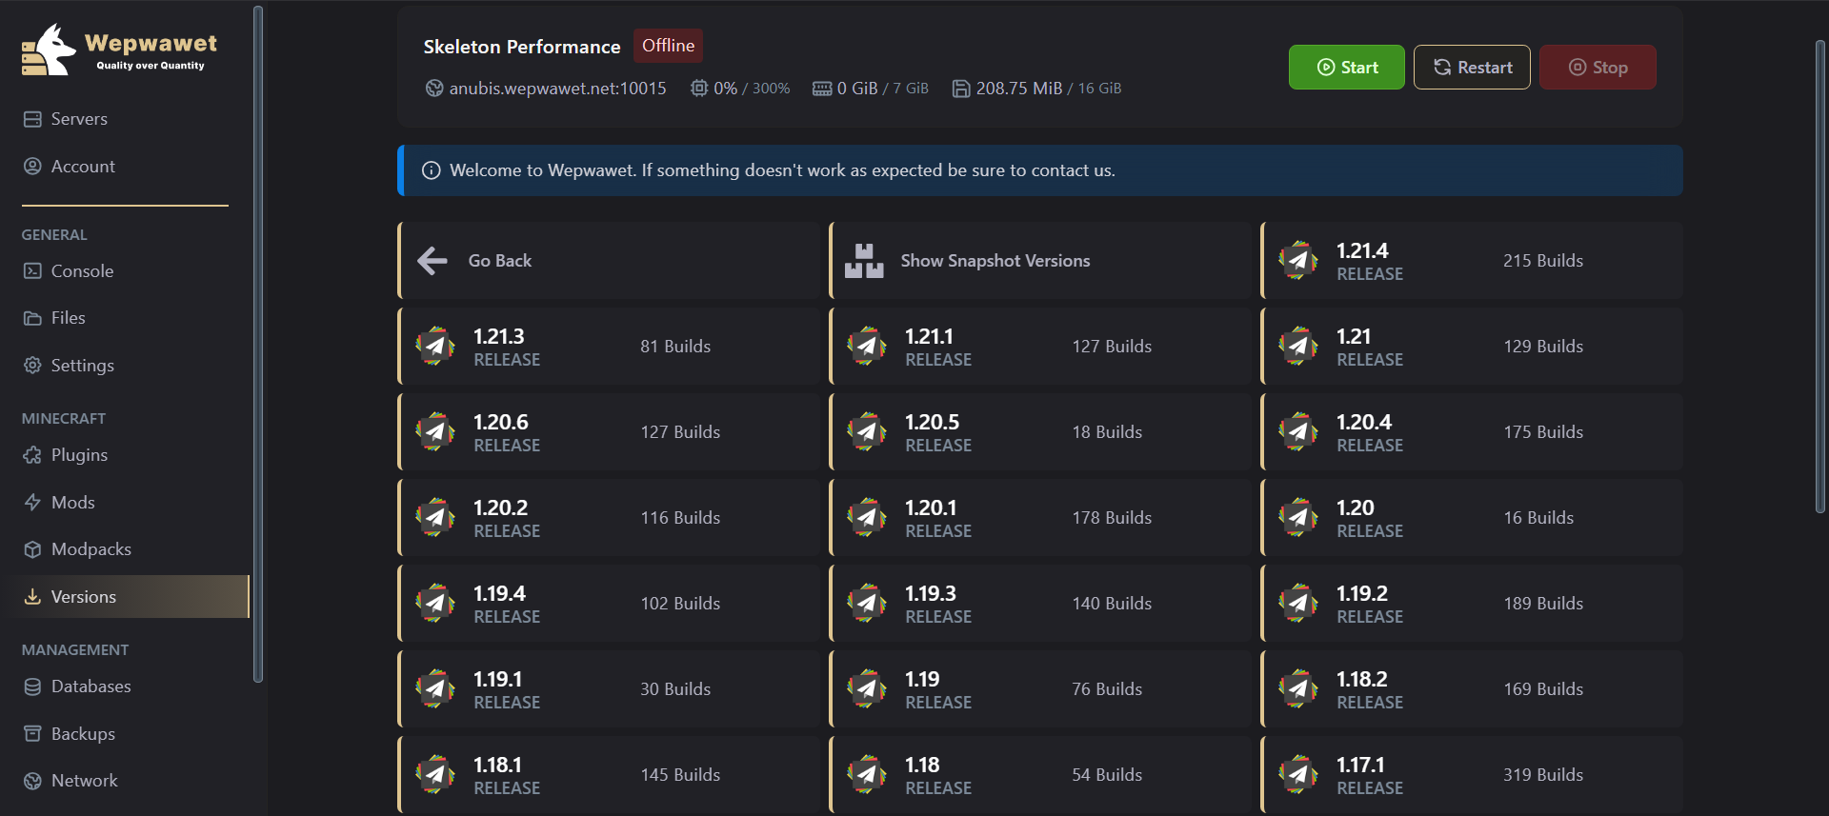Click '18 Builds' text
1829x816 pixels.
point(1107,432)
